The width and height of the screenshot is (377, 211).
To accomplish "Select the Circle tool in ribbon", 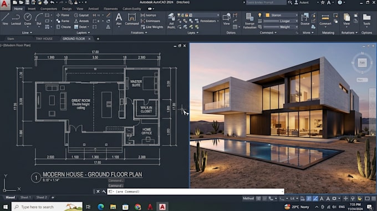I will tap(28, 19).
